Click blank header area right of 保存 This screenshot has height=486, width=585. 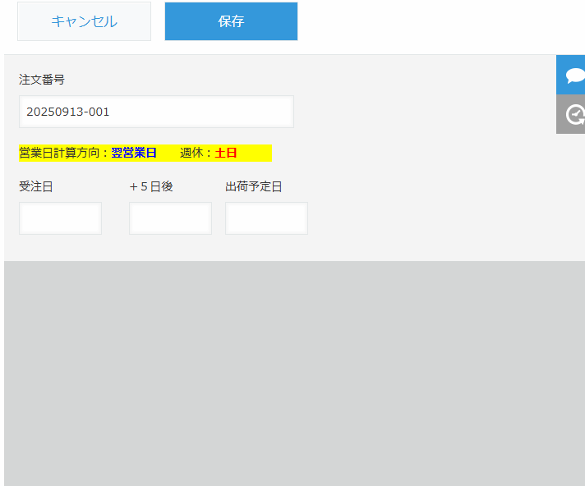pyautogui.click(x=435, y=21)
